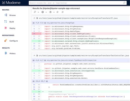Click hunk header org.openrewrite.java.ChangeType

pyautogui.click(x=81, y=23)
